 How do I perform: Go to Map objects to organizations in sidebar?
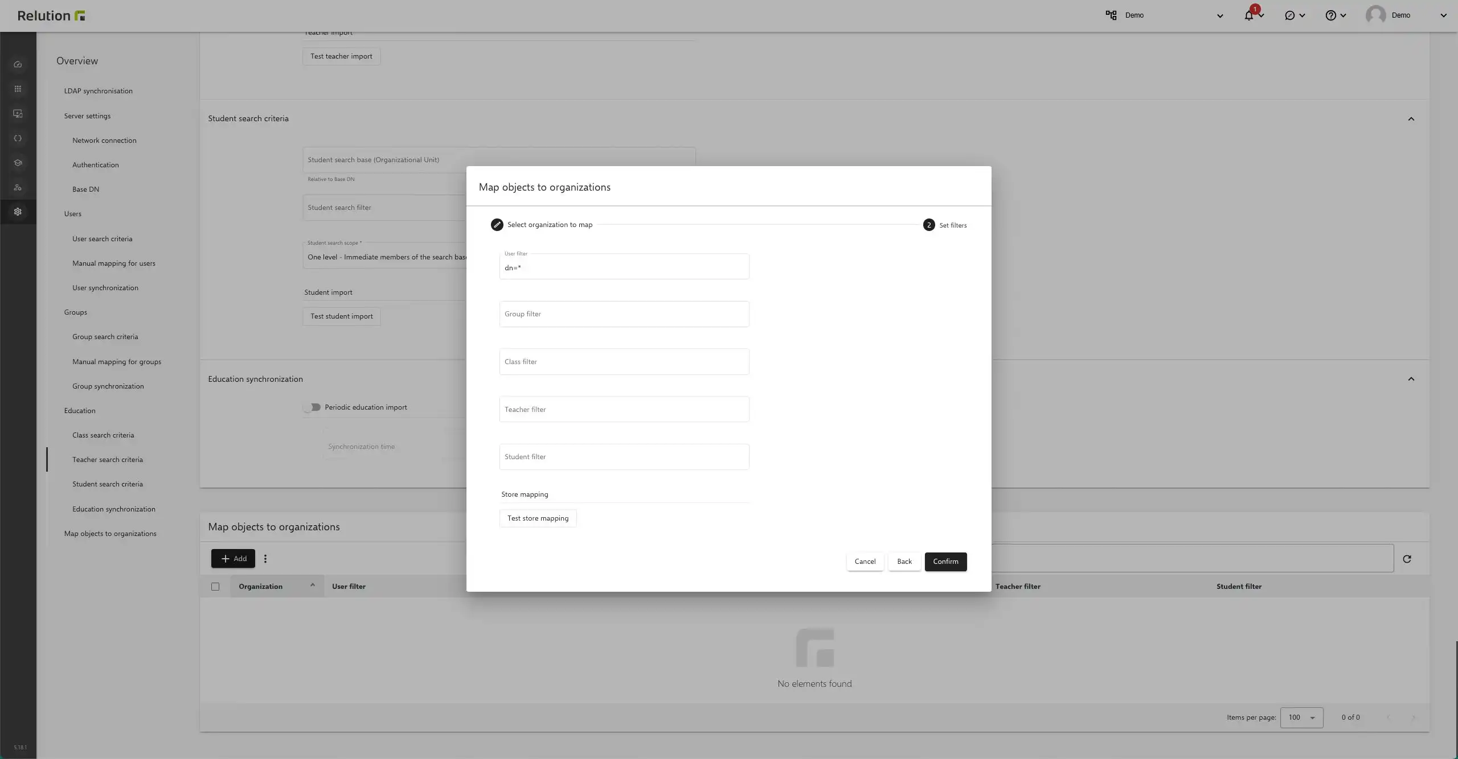click(110, 534)
